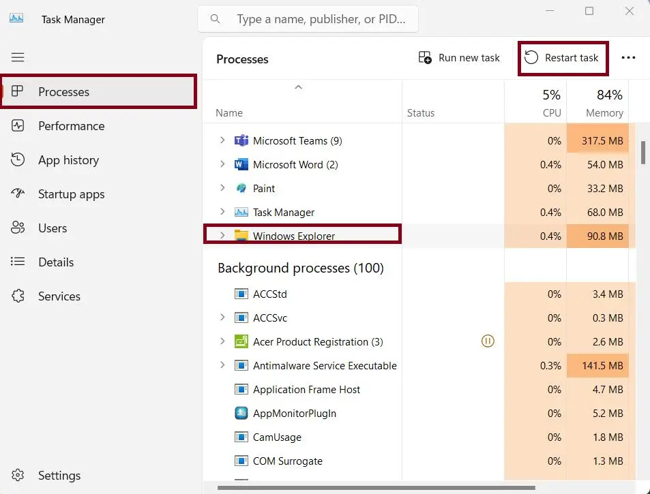Click the 141.5 MB memory value
Screen dimensions: 650x494
[x=602, y=366]
